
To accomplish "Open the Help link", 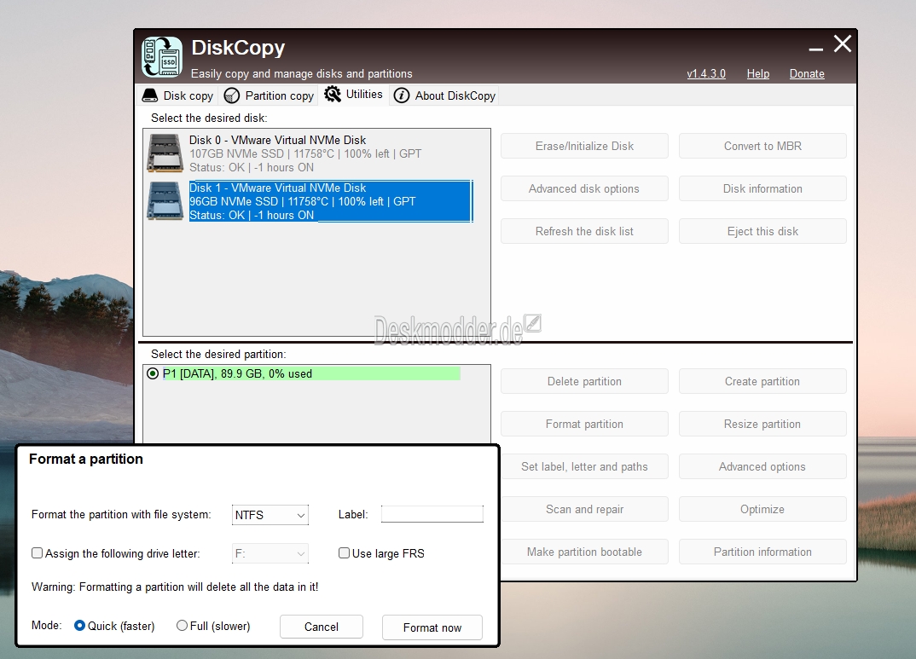I will tap(758, 73).
